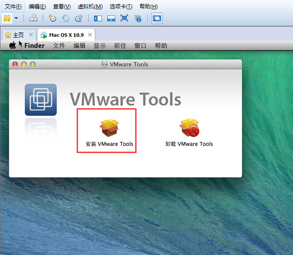293x255 pixels.
Task: Click the 卸载 VMware Tools label
Action: coord(189,144)
